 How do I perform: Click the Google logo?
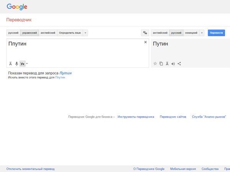(x=17, y=6)
